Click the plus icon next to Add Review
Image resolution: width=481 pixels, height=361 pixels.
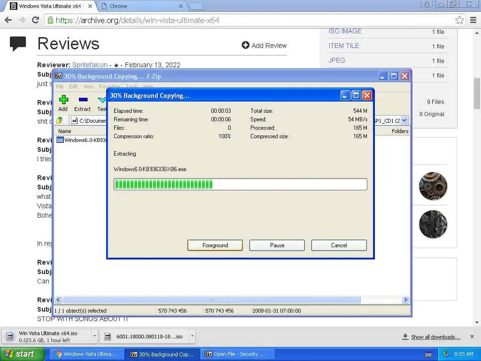245,45
